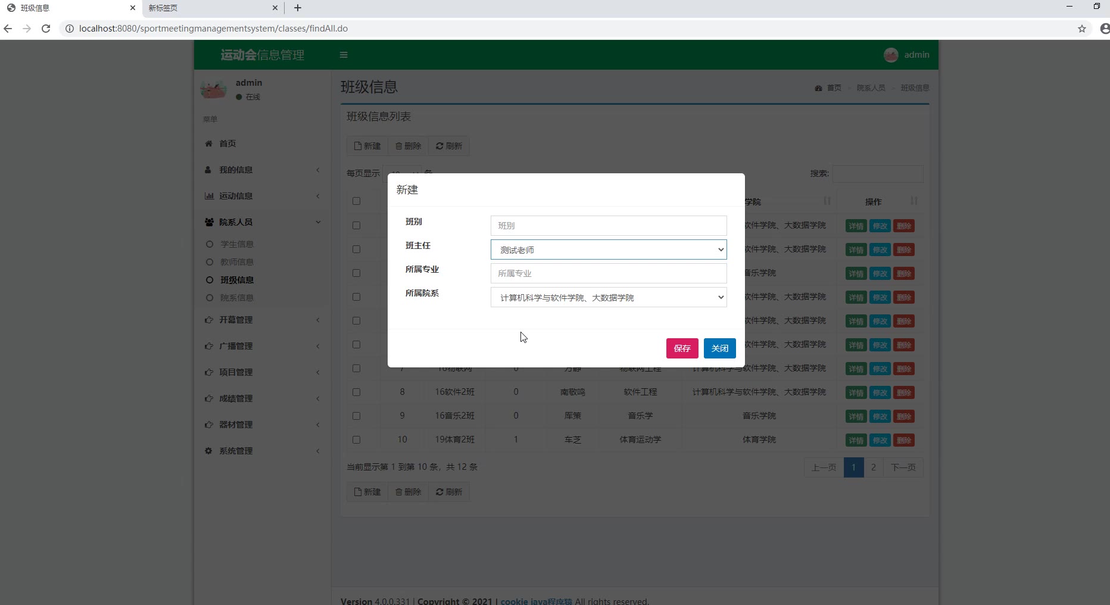Click the browser back arrow
Viewport: 1110px width, 605px height.
pyautogui.click(x=8, y=29)
